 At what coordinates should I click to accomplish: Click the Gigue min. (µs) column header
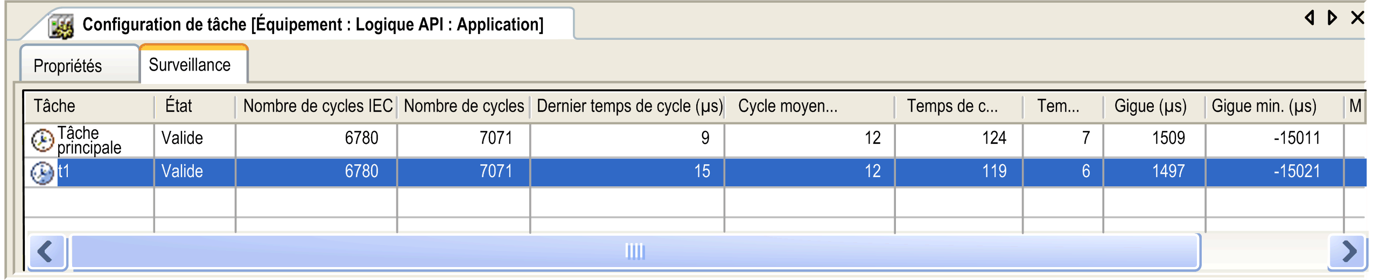(1263, 106)
